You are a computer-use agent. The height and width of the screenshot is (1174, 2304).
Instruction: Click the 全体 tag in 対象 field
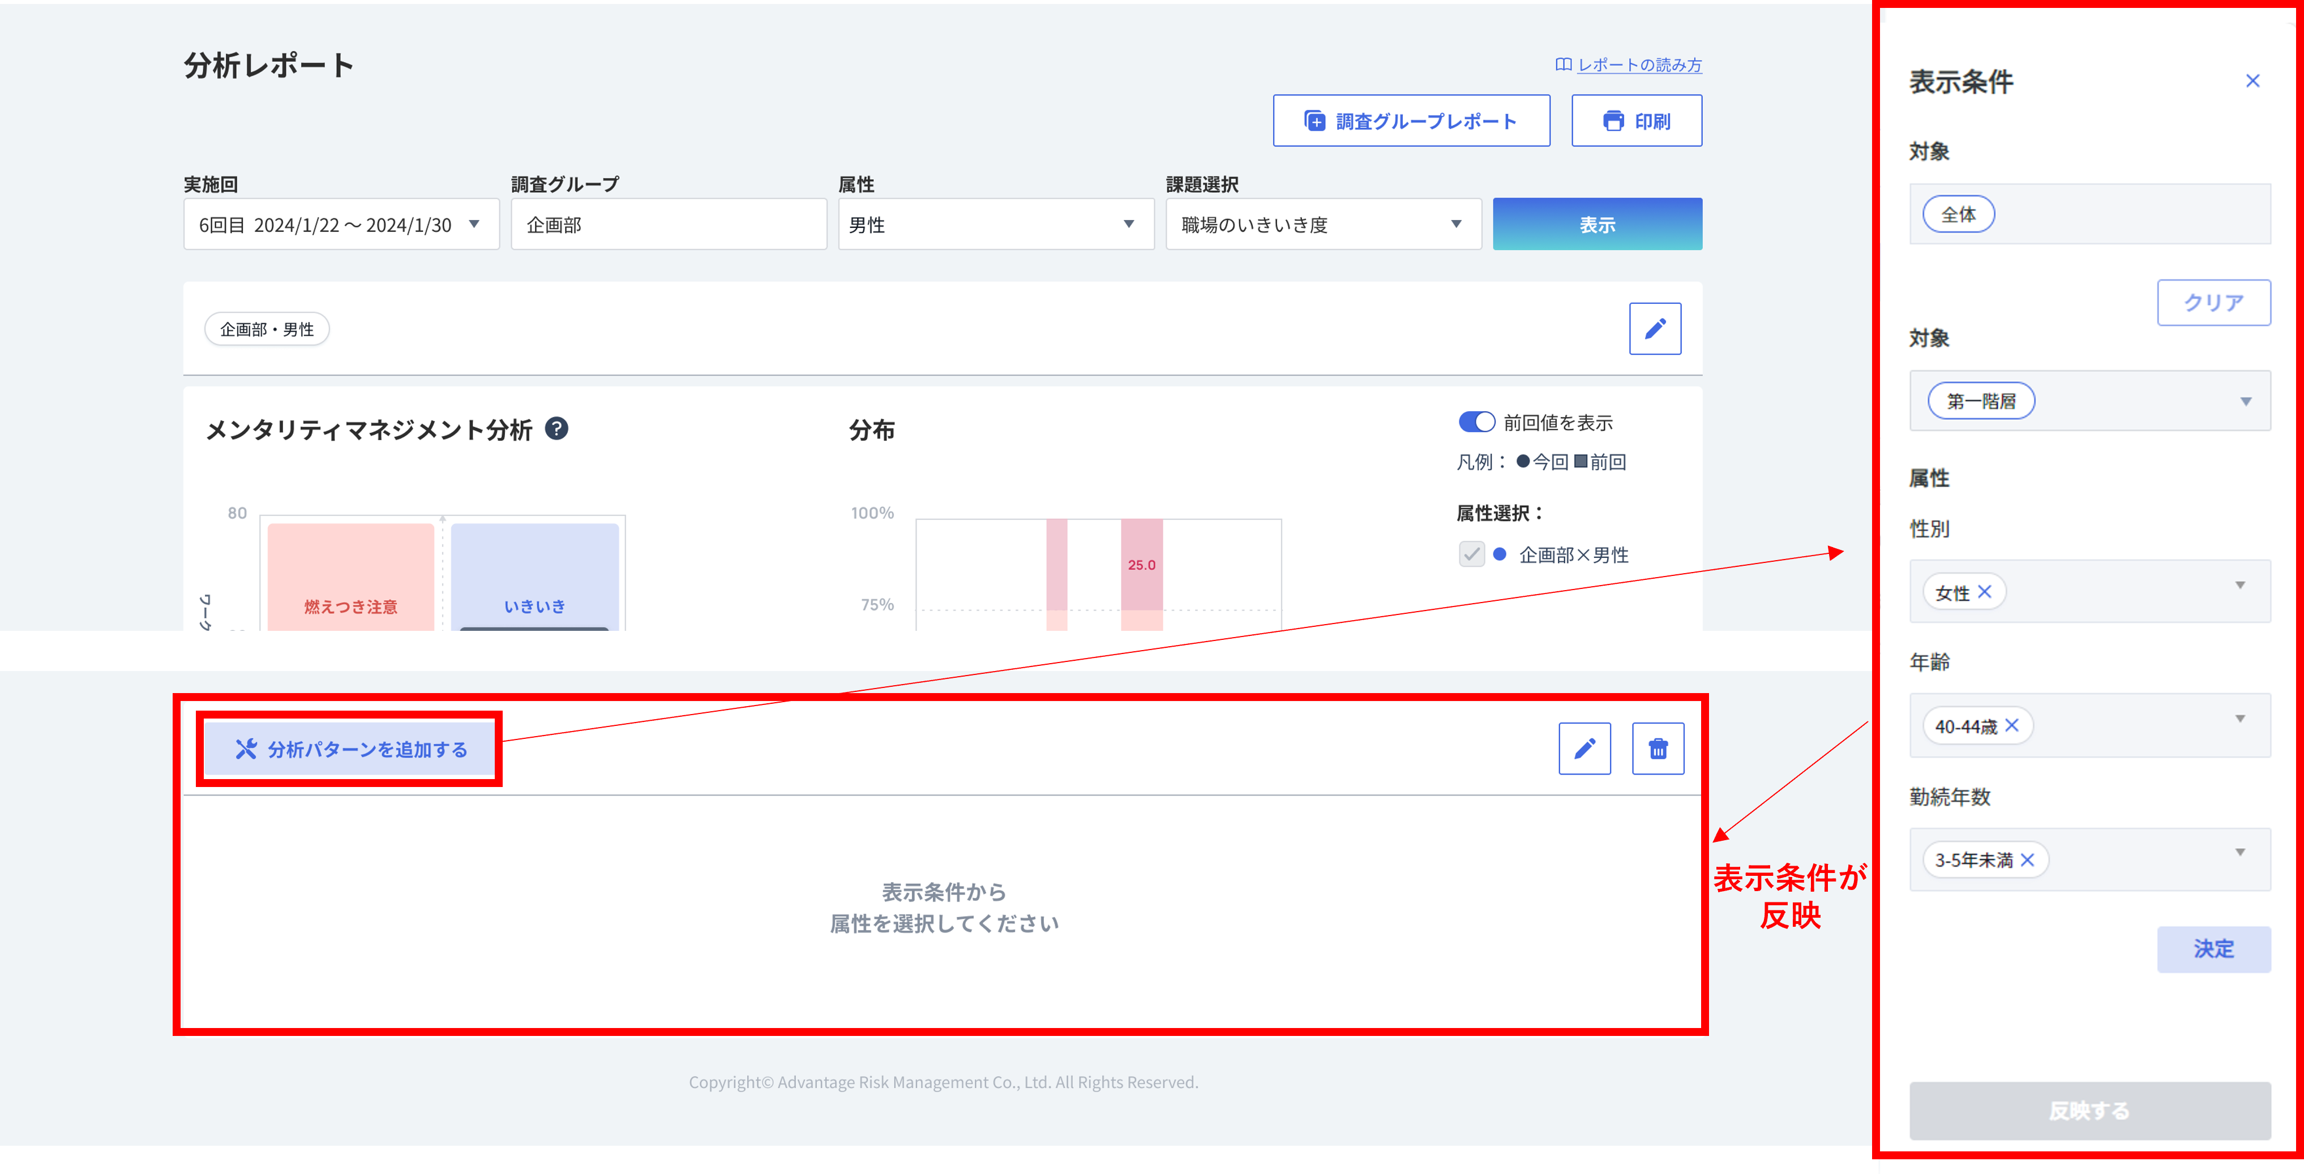[x=1958, y=214]
